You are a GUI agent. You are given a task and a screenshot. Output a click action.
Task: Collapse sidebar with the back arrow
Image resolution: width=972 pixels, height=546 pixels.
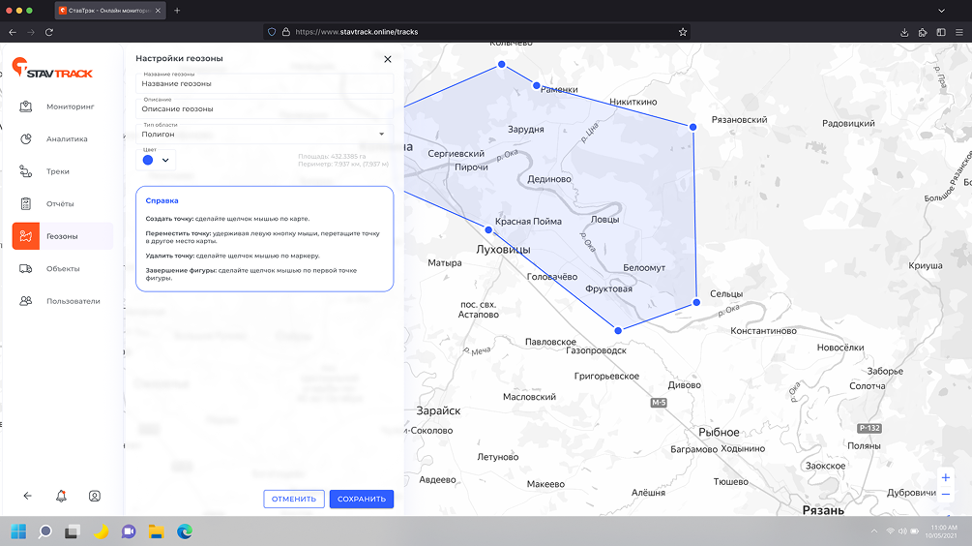(27, 496)
